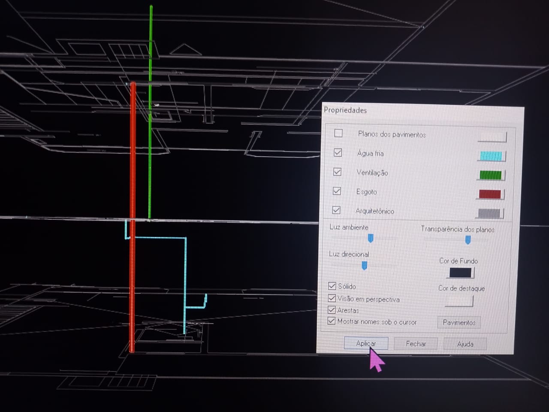
Task: Open the Pavimentos button
Action: pyautogui.click(x=459, y=322)
